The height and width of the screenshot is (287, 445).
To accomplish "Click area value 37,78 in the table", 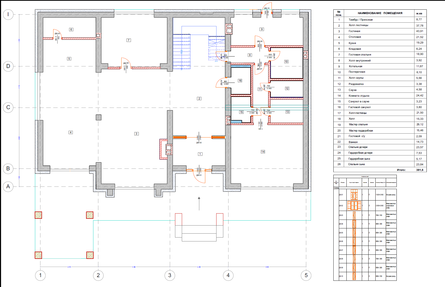I will coord(420,26).
